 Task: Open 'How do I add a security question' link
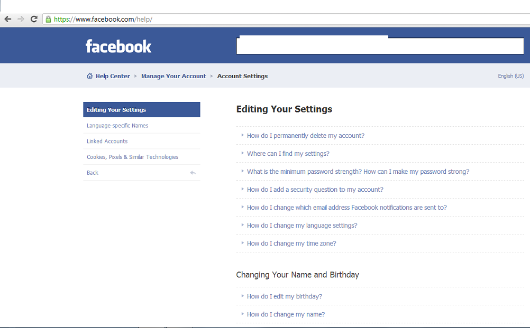click(315, 190)
